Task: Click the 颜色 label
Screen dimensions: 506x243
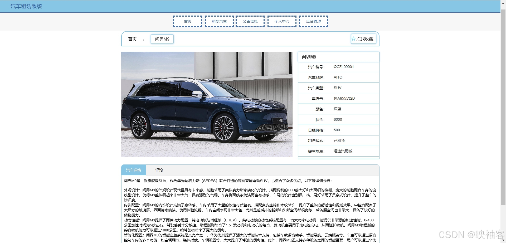Action: [320, 109]
